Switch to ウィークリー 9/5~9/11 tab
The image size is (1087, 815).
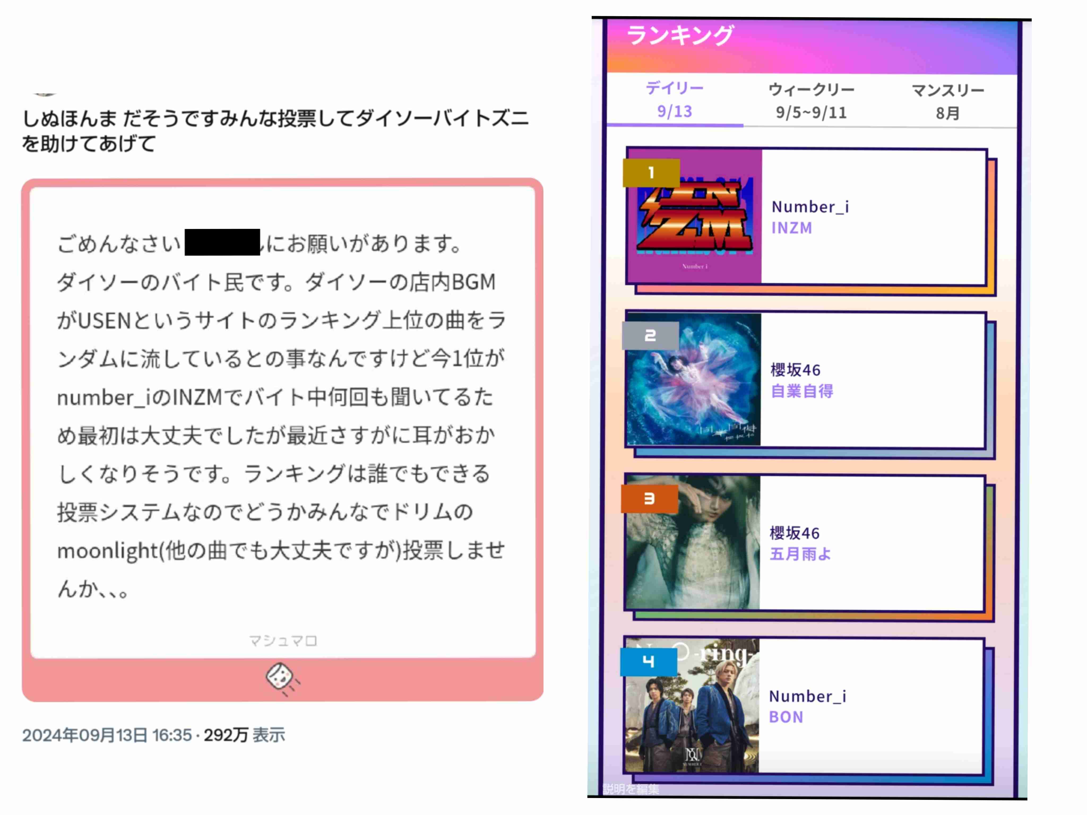click(811, 101)
